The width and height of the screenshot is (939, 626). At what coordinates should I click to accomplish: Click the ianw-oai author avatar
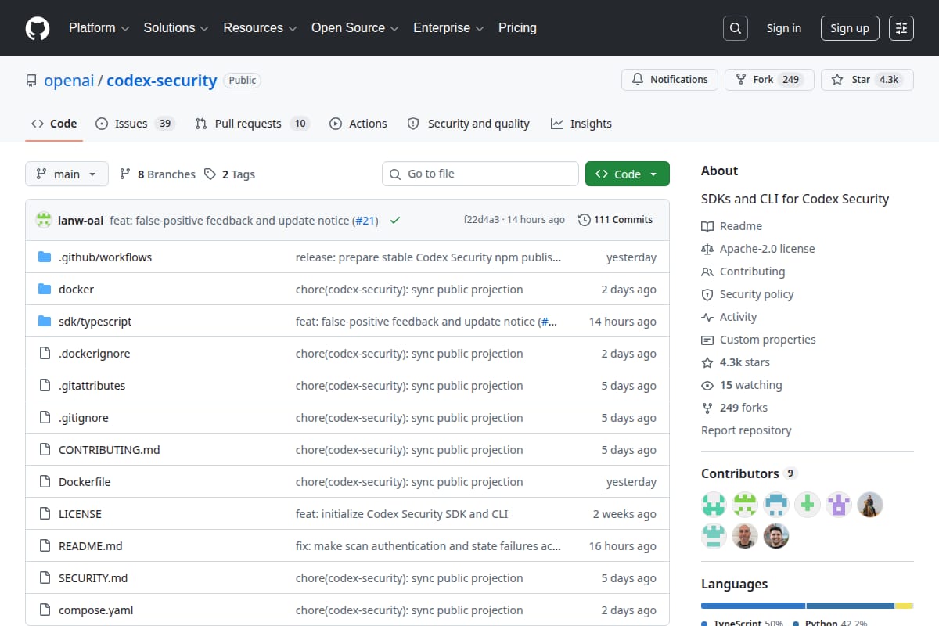coord(44,220)
